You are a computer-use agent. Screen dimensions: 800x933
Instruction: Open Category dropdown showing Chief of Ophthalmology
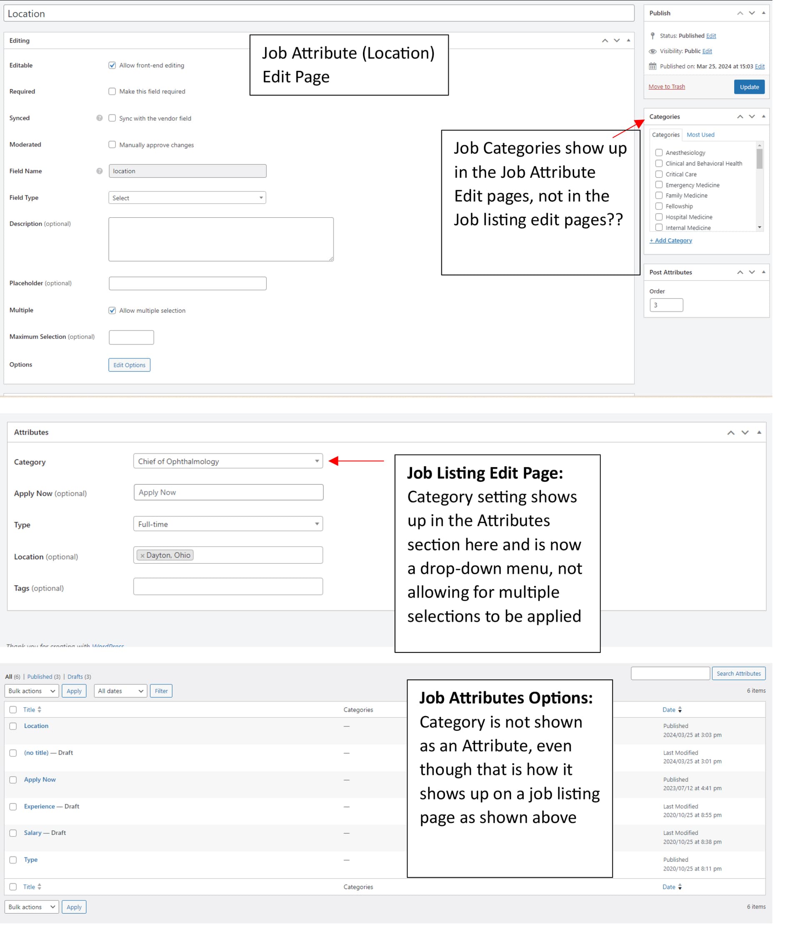(x=228, y=462)
